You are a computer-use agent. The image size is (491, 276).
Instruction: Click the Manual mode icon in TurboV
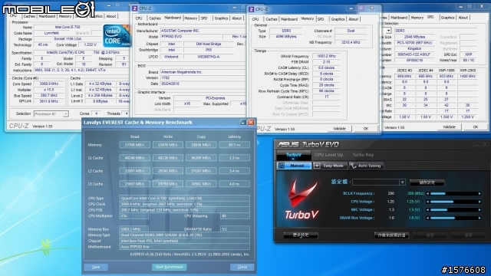(282, 166)
